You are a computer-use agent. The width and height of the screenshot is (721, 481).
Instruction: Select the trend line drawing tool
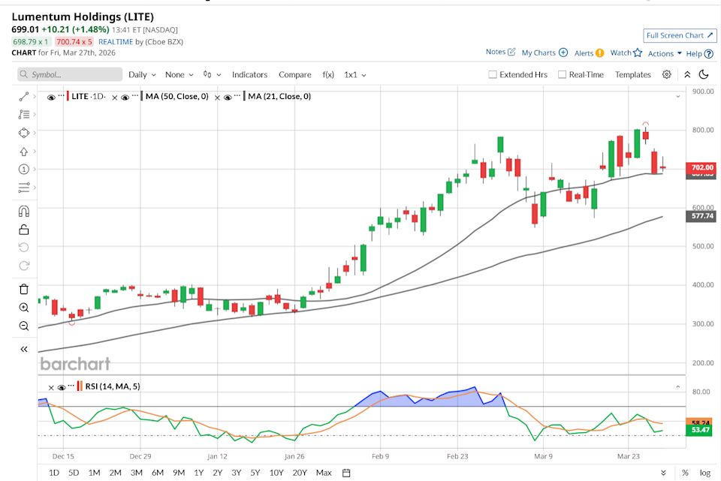tap(24, 97)
